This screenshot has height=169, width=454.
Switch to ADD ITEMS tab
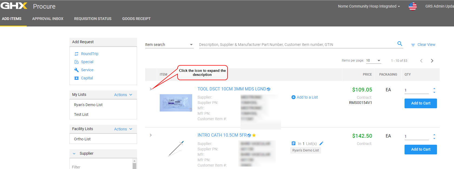(12, 19)
